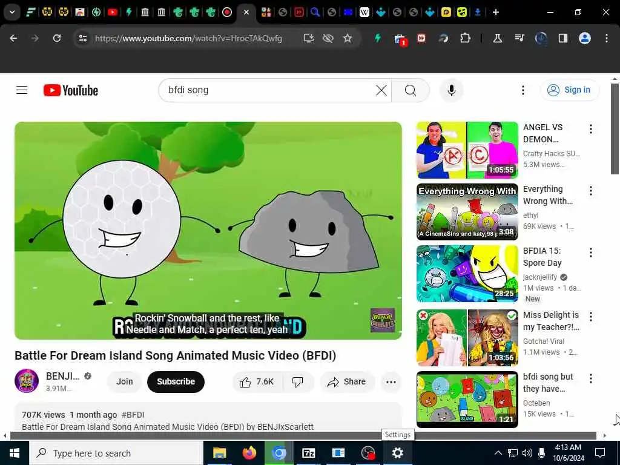Open extension with red 1 badge
The height and width of the screenshot is (465, 620).
coord(400,39)
